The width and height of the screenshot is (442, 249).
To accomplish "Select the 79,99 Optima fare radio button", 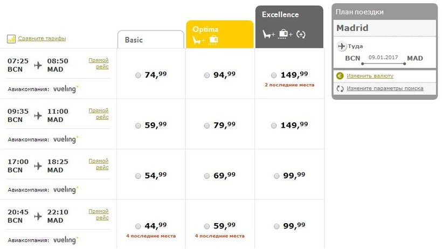I will (x=207, y=126).
